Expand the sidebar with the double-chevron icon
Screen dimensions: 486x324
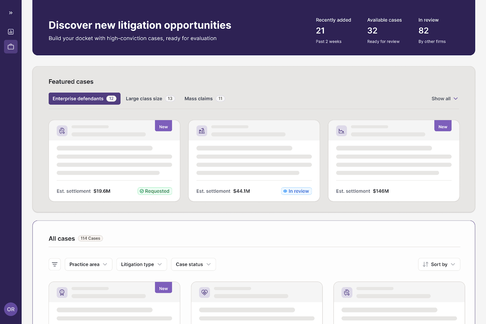[11, 13]
